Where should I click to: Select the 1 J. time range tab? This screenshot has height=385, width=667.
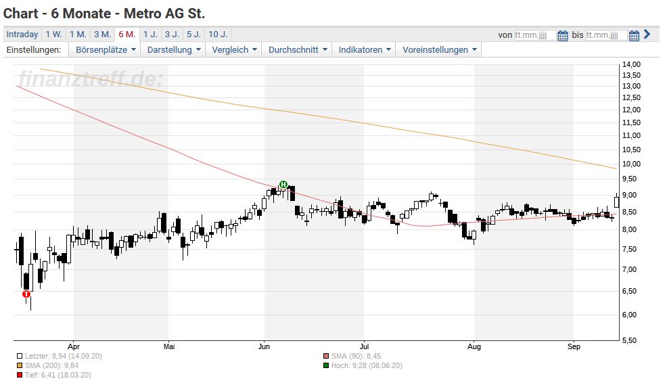point(149,35)
